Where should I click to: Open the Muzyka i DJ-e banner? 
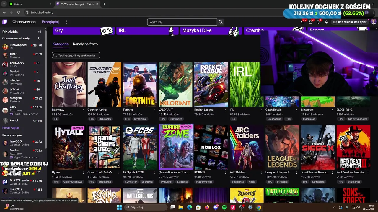pos(211,31)
